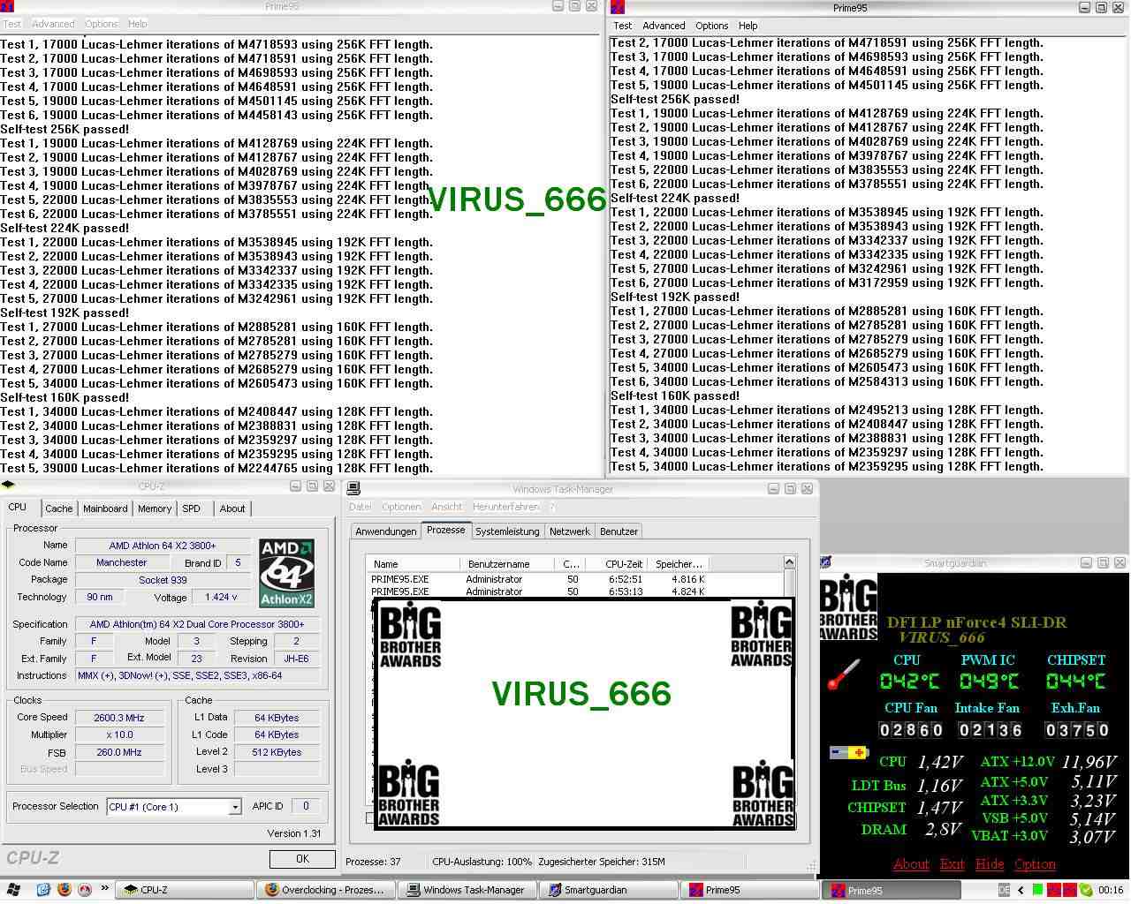The height and width of the screenshot is (904, 1131).
Task: Open the Memory tab in CPU-Z
Action: point(155,508)
